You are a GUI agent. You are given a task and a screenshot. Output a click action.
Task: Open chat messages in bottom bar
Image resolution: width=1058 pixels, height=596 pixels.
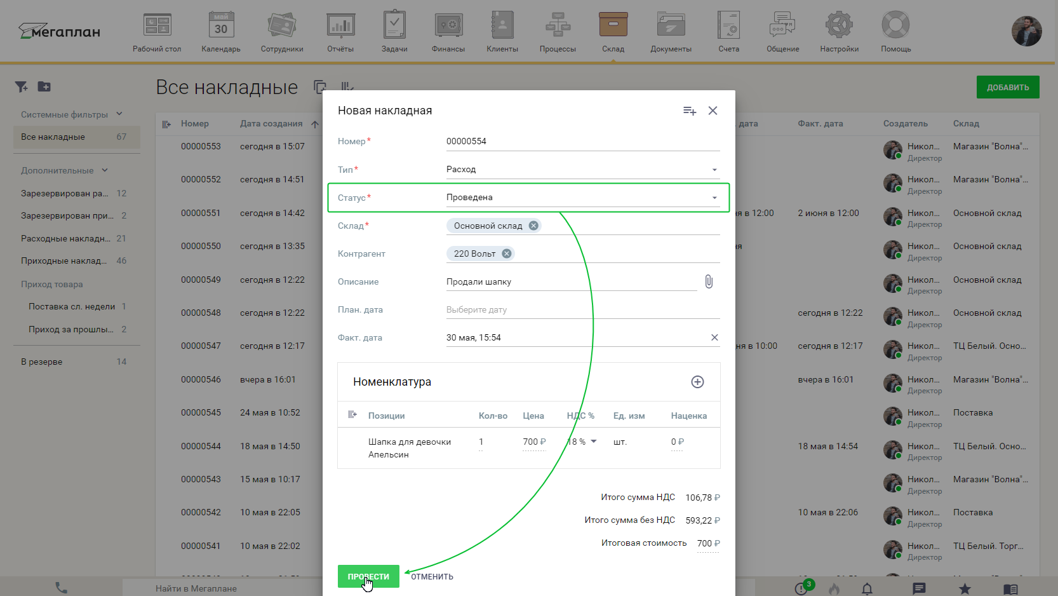coord(919,588)
